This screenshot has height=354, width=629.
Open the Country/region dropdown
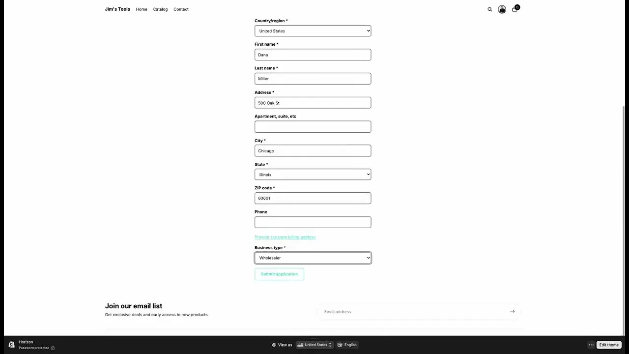313,31
